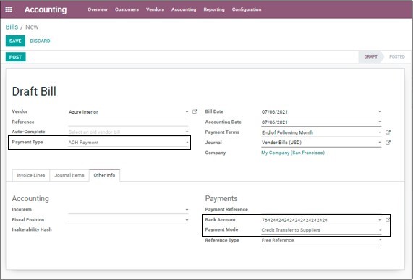The image size is (413, 280).
Task: Open My Company (San Francisco) link
Action: [293, 153]
